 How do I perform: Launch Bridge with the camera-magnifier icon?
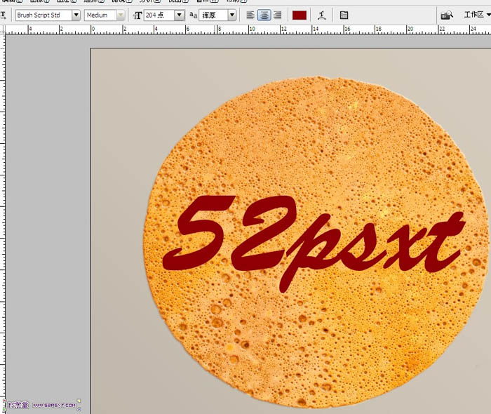pos(447,15)
